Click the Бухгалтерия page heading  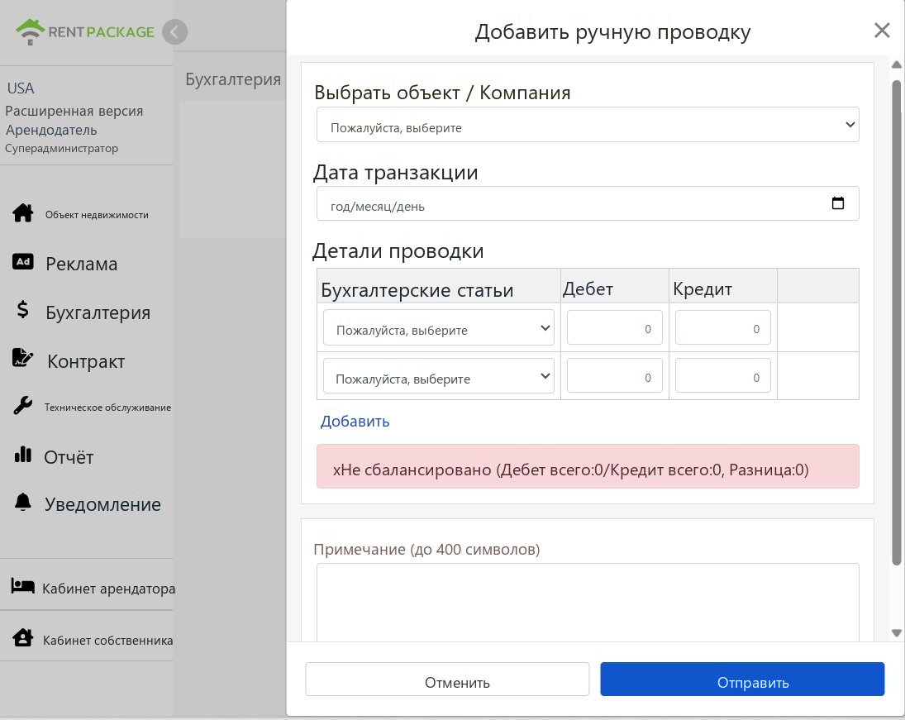coord(233,79)
